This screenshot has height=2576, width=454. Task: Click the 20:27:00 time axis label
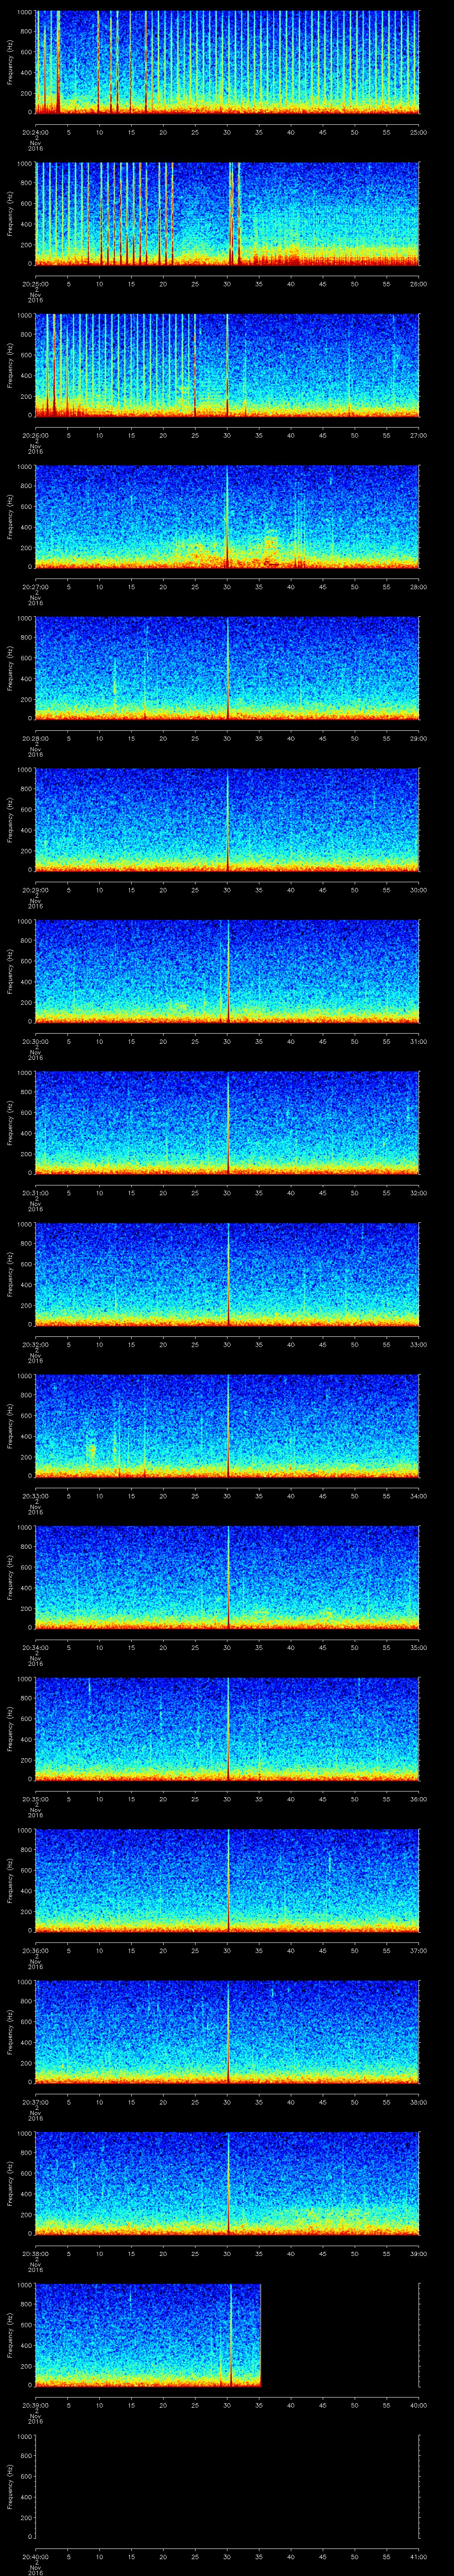coord(36,587)
